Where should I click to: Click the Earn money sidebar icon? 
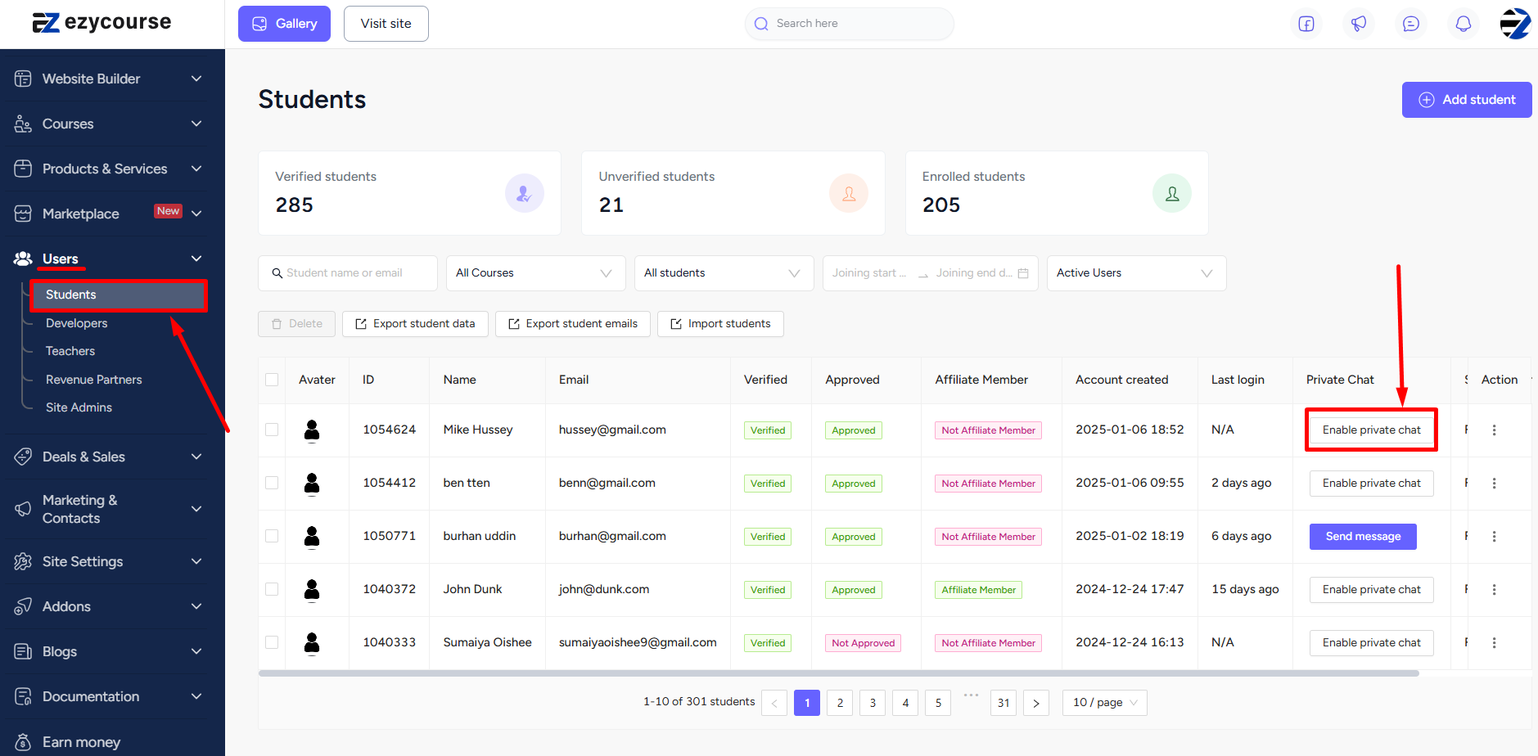(x=23, y=742)
